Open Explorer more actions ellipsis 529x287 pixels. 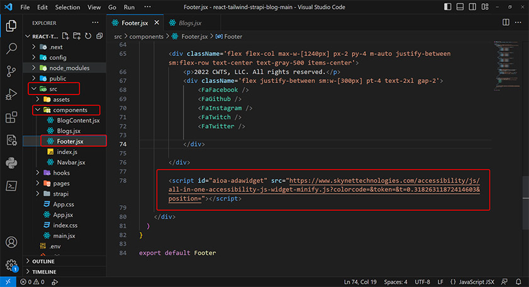tap(96, 23)
